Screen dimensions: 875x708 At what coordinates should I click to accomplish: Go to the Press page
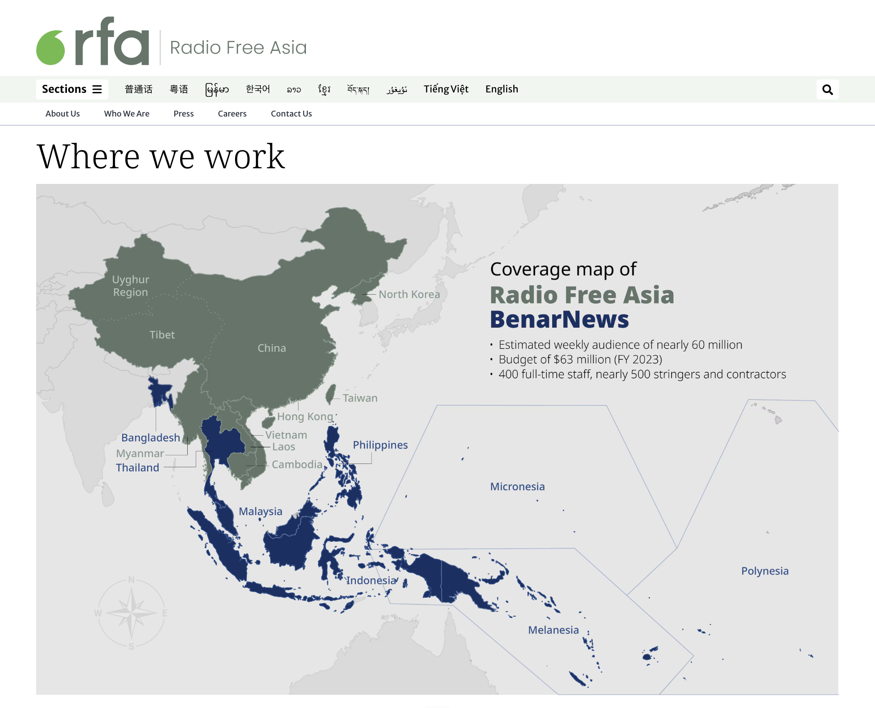click(184, 114)
